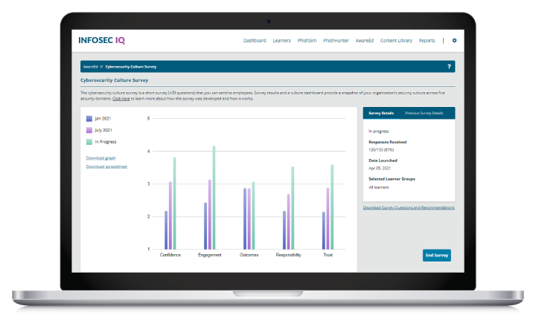This screenshot has height=318, width=536.
Task: Go to the Learners section
Action: (281, 40)
